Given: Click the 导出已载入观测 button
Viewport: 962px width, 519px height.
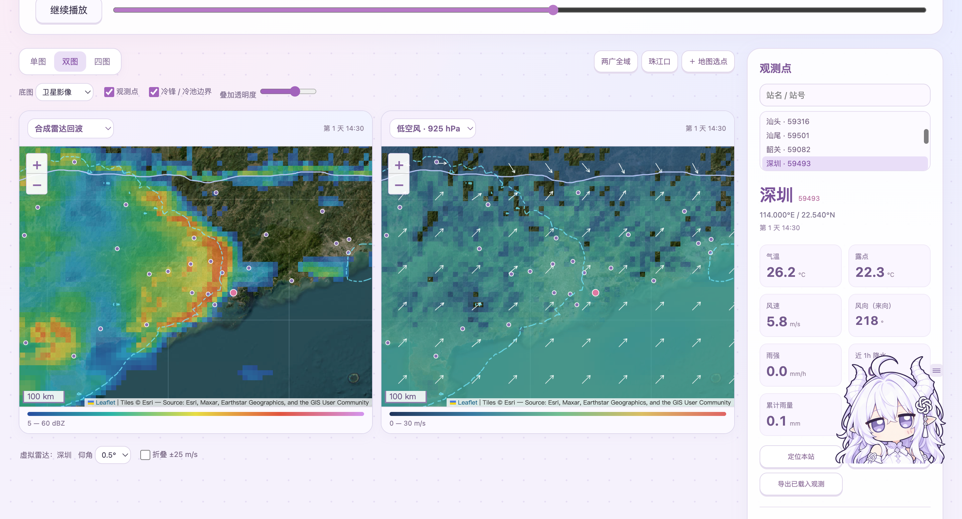Looking at the screenshot, I should [x=801, y=484].
